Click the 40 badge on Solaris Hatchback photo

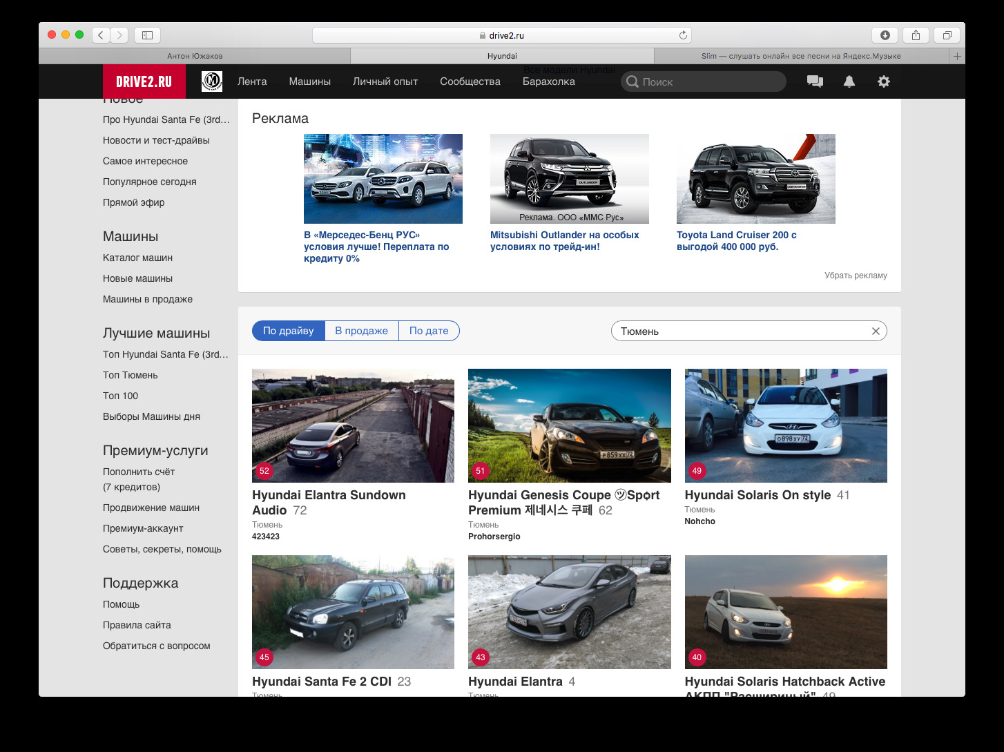[697, 657]
